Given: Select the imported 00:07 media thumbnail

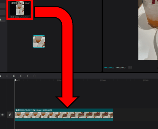Looking at the screenshot, I should tap(20, 8).
